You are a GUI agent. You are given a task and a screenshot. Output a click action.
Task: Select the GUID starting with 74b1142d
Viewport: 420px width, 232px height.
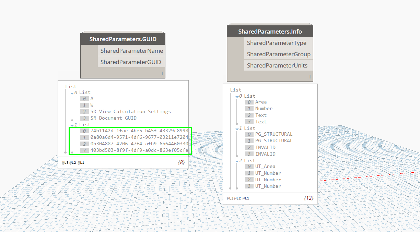pos(139,131)
